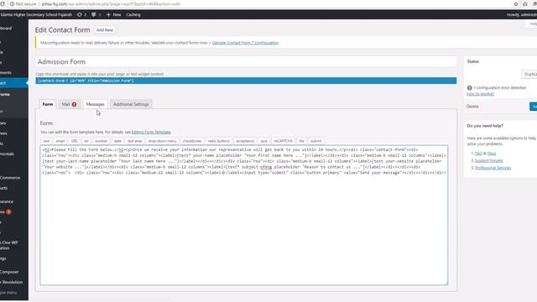This screenshot has width=537, height=302.
Task: Click the plus New item in admin bar
Action: (114, 15)
